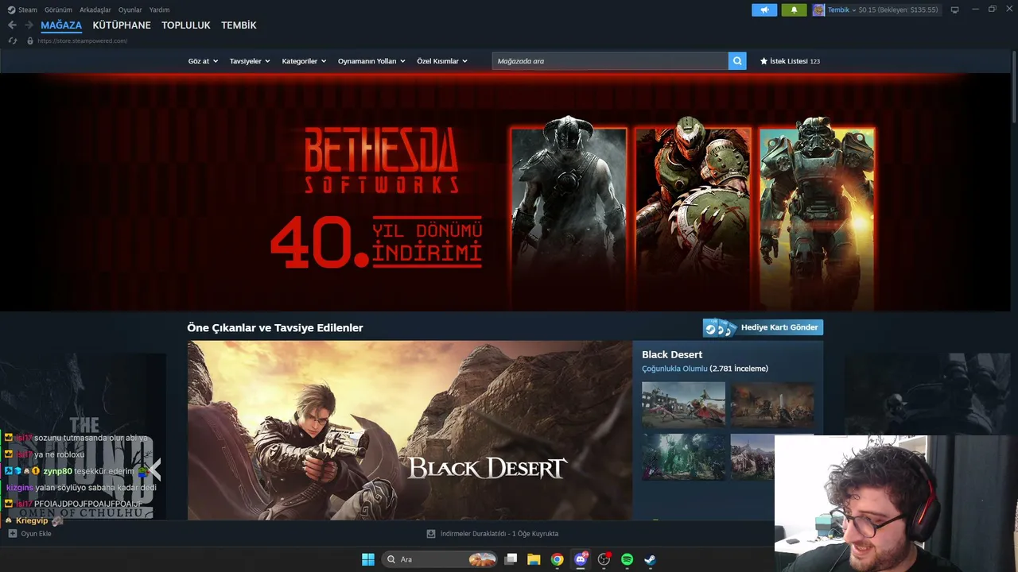
Task: Open the Oyunlar menu
Action: pyautogui.click(x=130, y=10)
